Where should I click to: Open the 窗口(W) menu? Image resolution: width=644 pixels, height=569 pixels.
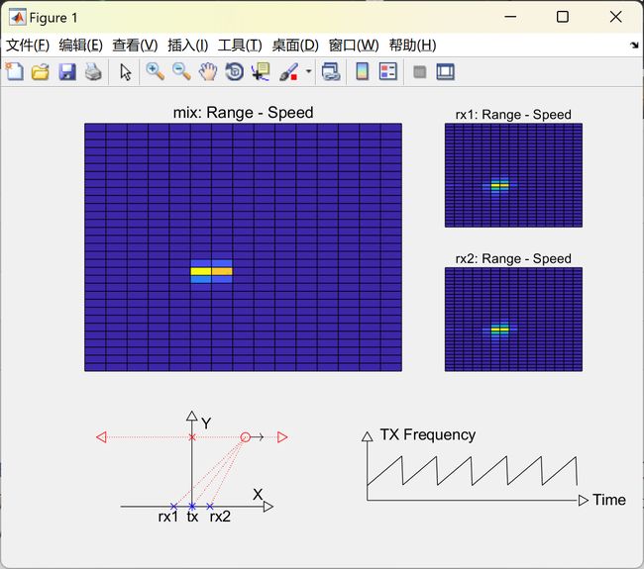click(x=354, y=46)
